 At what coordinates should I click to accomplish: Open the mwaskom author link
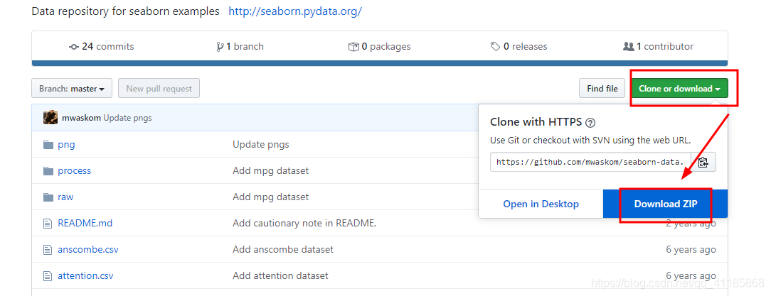pyautogui.click(x=81, y=118)
